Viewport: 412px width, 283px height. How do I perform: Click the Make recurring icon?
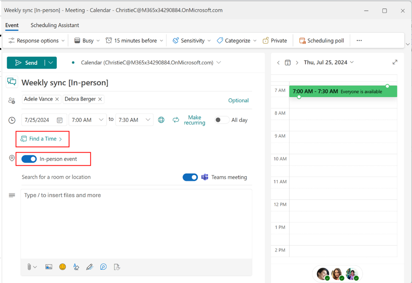click(176, 120)
